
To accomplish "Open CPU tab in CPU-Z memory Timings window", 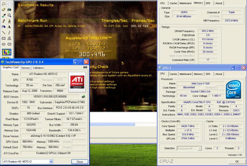I will pos(162,3).
